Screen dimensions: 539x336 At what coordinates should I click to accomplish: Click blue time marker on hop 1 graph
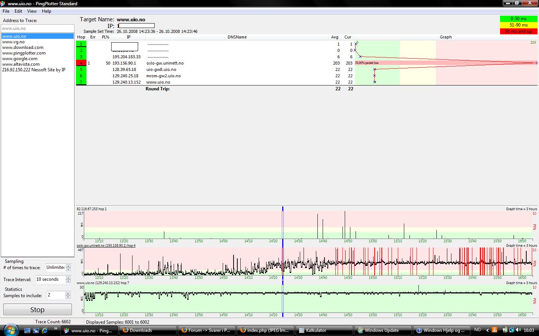(283, 209)
